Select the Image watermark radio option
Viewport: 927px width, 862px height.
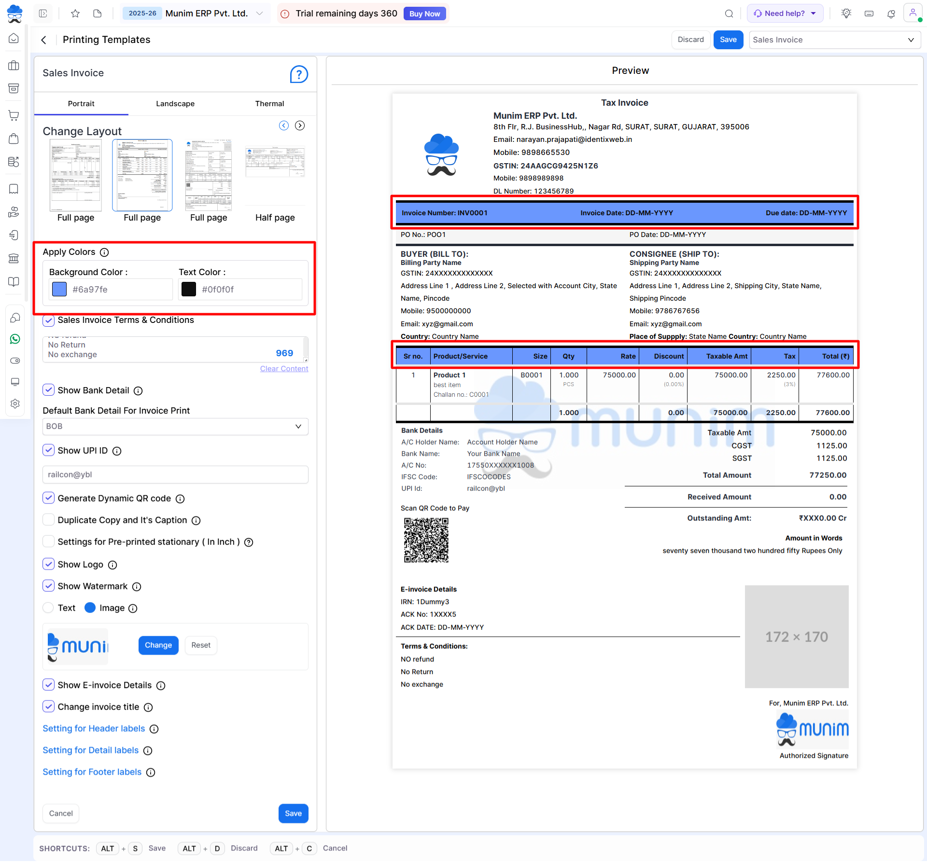[90, 608]
